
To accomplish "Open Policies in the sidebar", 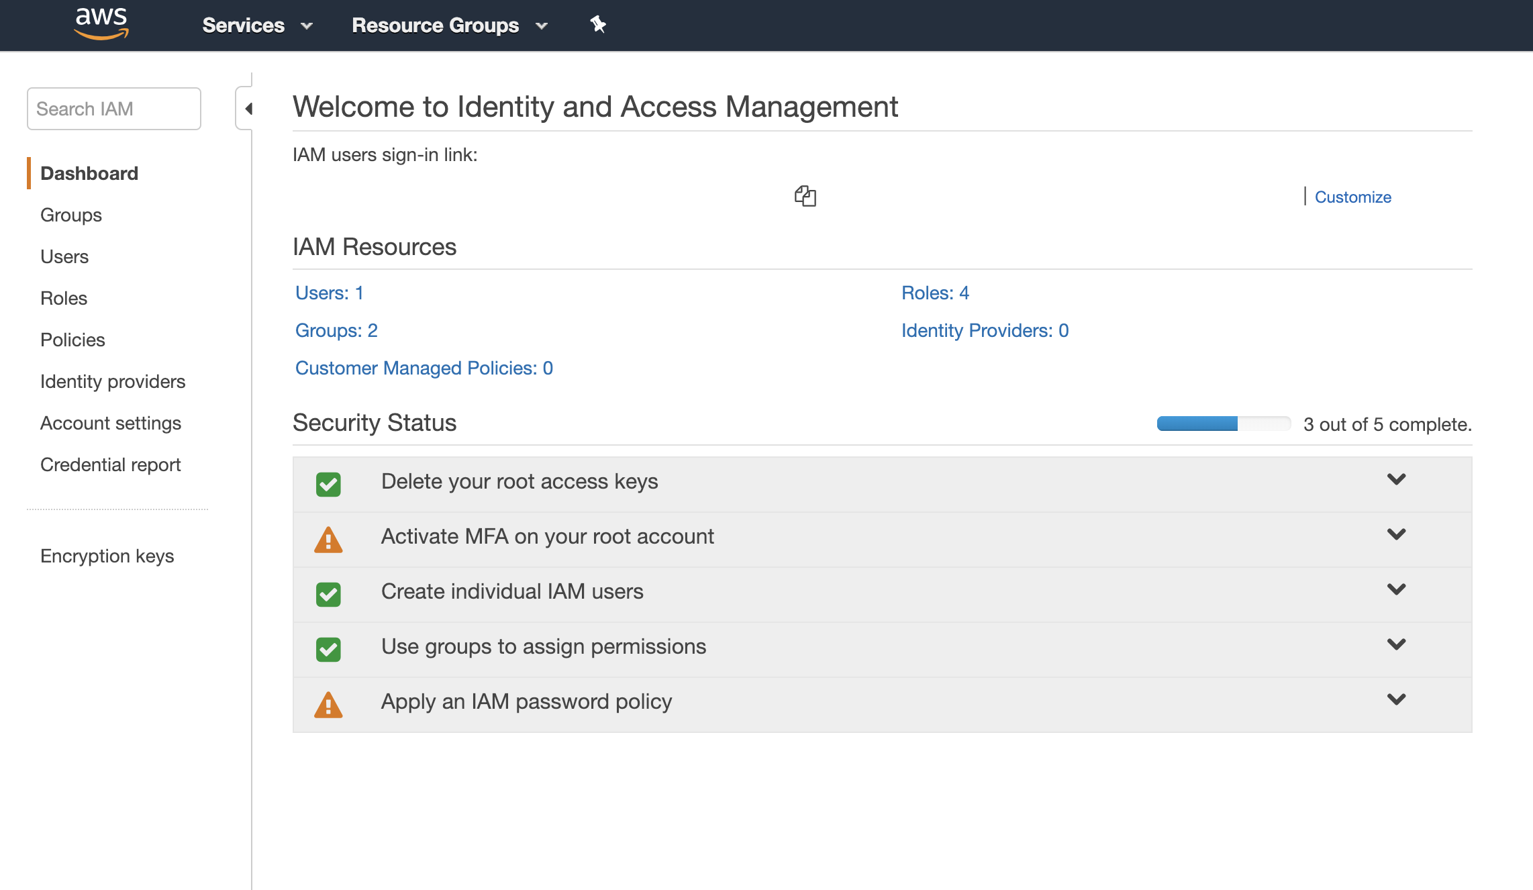I will coord(72,340).
